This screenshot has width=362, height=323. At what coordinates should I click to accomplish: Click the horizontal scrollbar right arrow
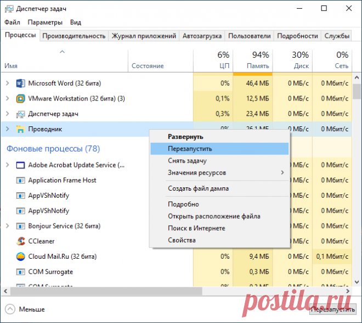348,291
